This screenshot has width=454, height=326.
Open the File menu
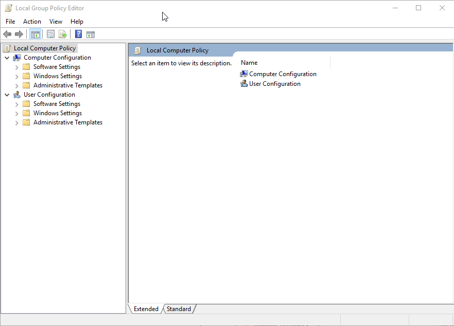(x=10, y=22)
